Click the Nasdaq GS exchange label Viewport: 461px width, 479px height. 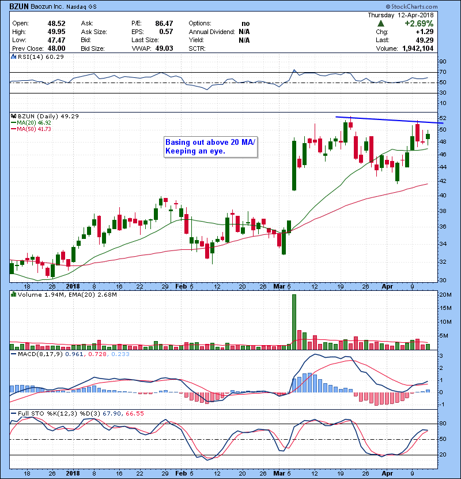click(x=81, y=7)
